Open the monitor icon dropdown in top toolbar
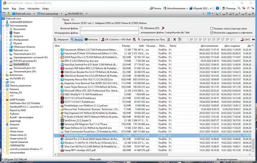This screenshot has width=257, height=163. [212, 14]
